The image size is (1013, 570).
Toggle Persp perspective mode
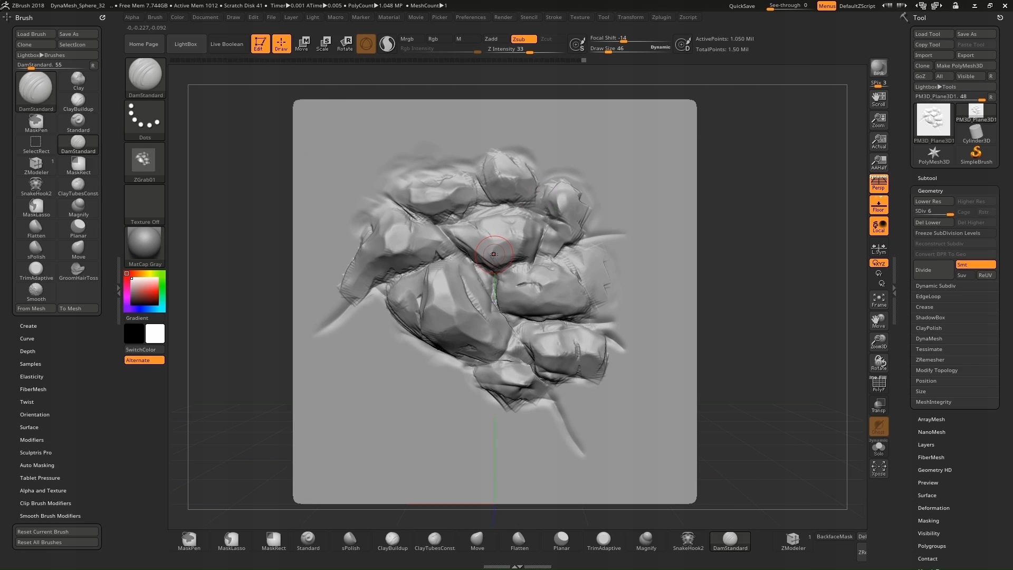coord(878,184)
